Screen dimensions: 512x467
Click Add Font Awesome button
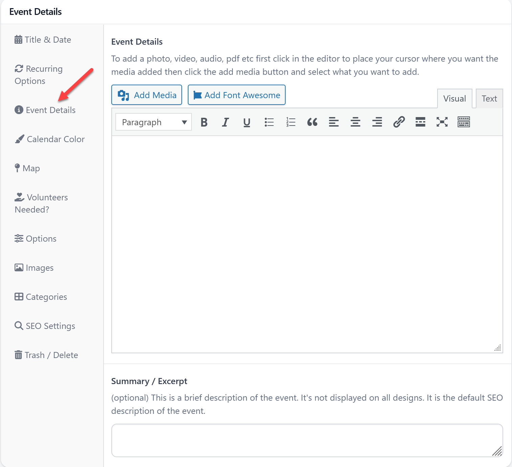(x=237, y=95)
